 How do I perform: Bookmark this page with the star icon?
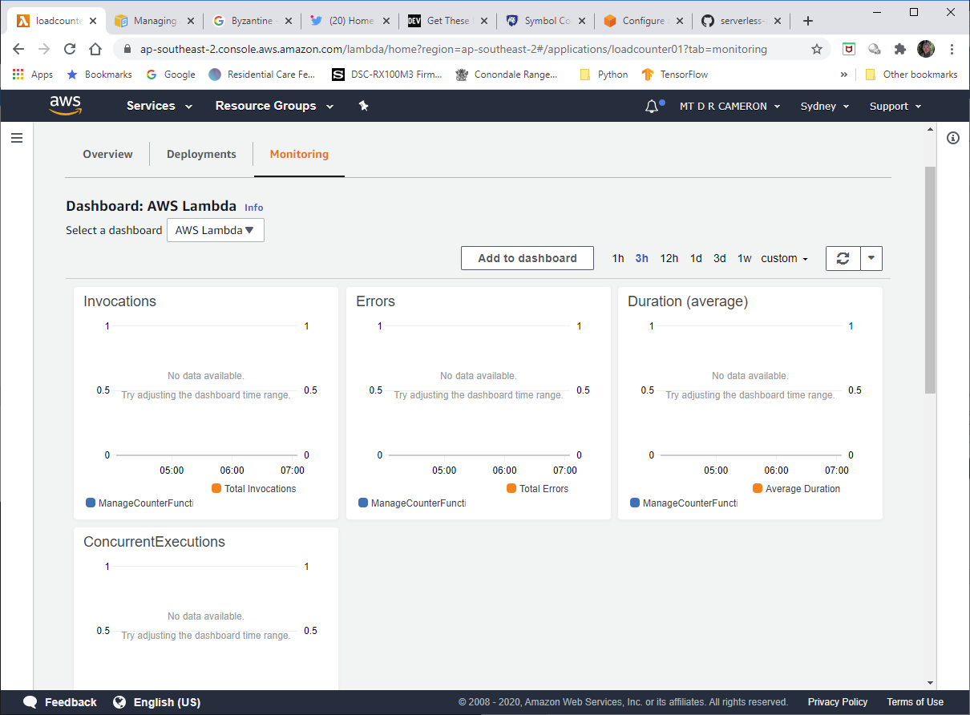click(817, 49)
